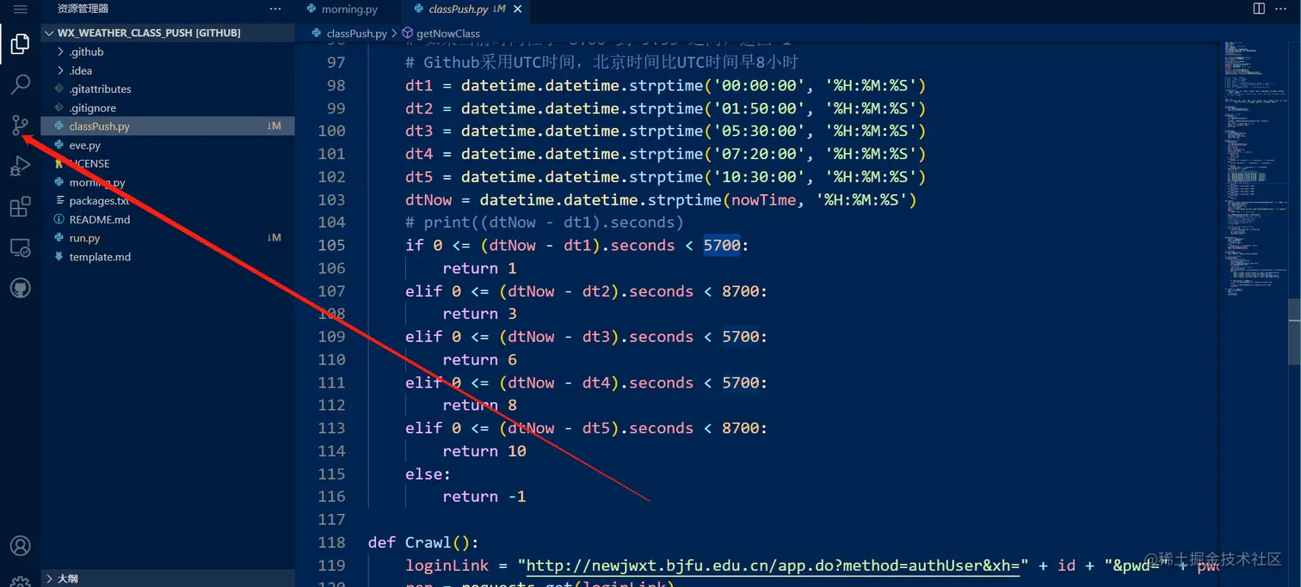Expand the .idea folder

(167, 70)
